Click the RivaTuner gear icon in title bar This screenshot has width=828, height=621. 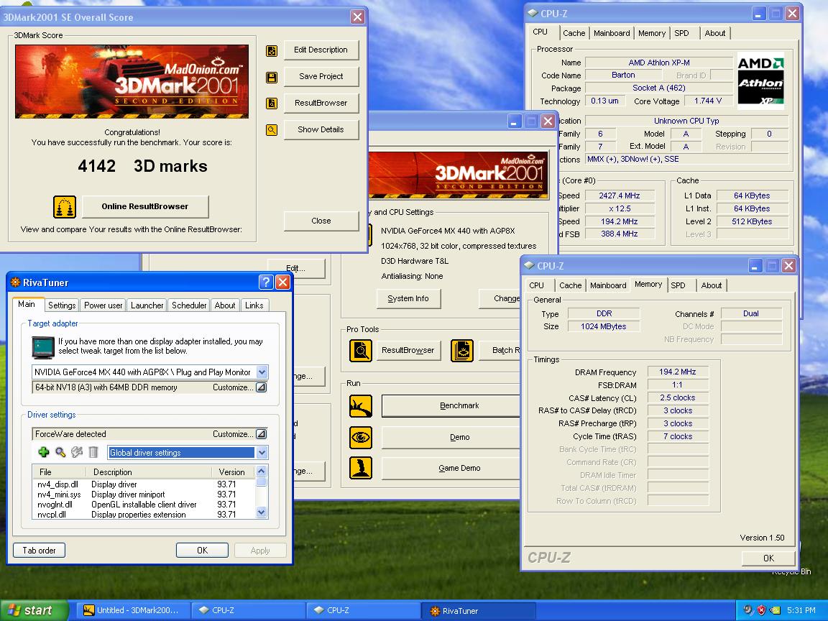pyautogui.click(x=15, y=282)
